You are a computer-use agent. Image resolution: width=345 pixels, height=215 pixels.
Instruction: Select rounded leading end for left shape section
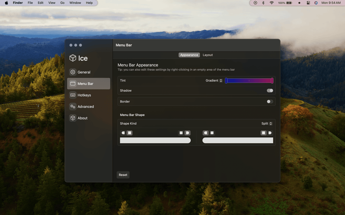pos(124,133)
